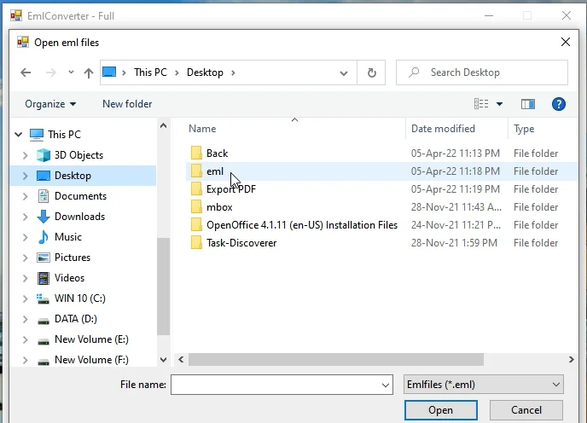587x423 pixels.
Task: Create a New folder
Action: tap(127, 104)
